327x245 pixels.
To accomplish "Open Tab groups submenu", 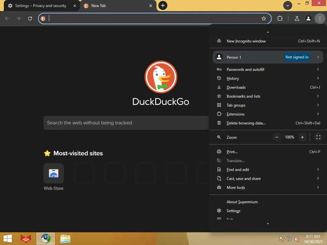I will 268,105.
